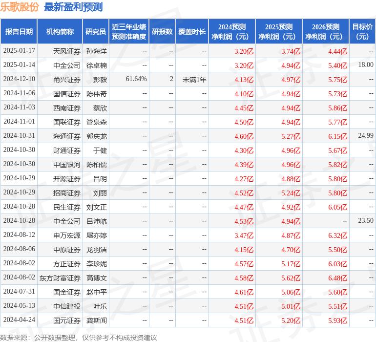The image size is (376, 342).
Task: Click researcher 于健
Action: tap(100, 150)
